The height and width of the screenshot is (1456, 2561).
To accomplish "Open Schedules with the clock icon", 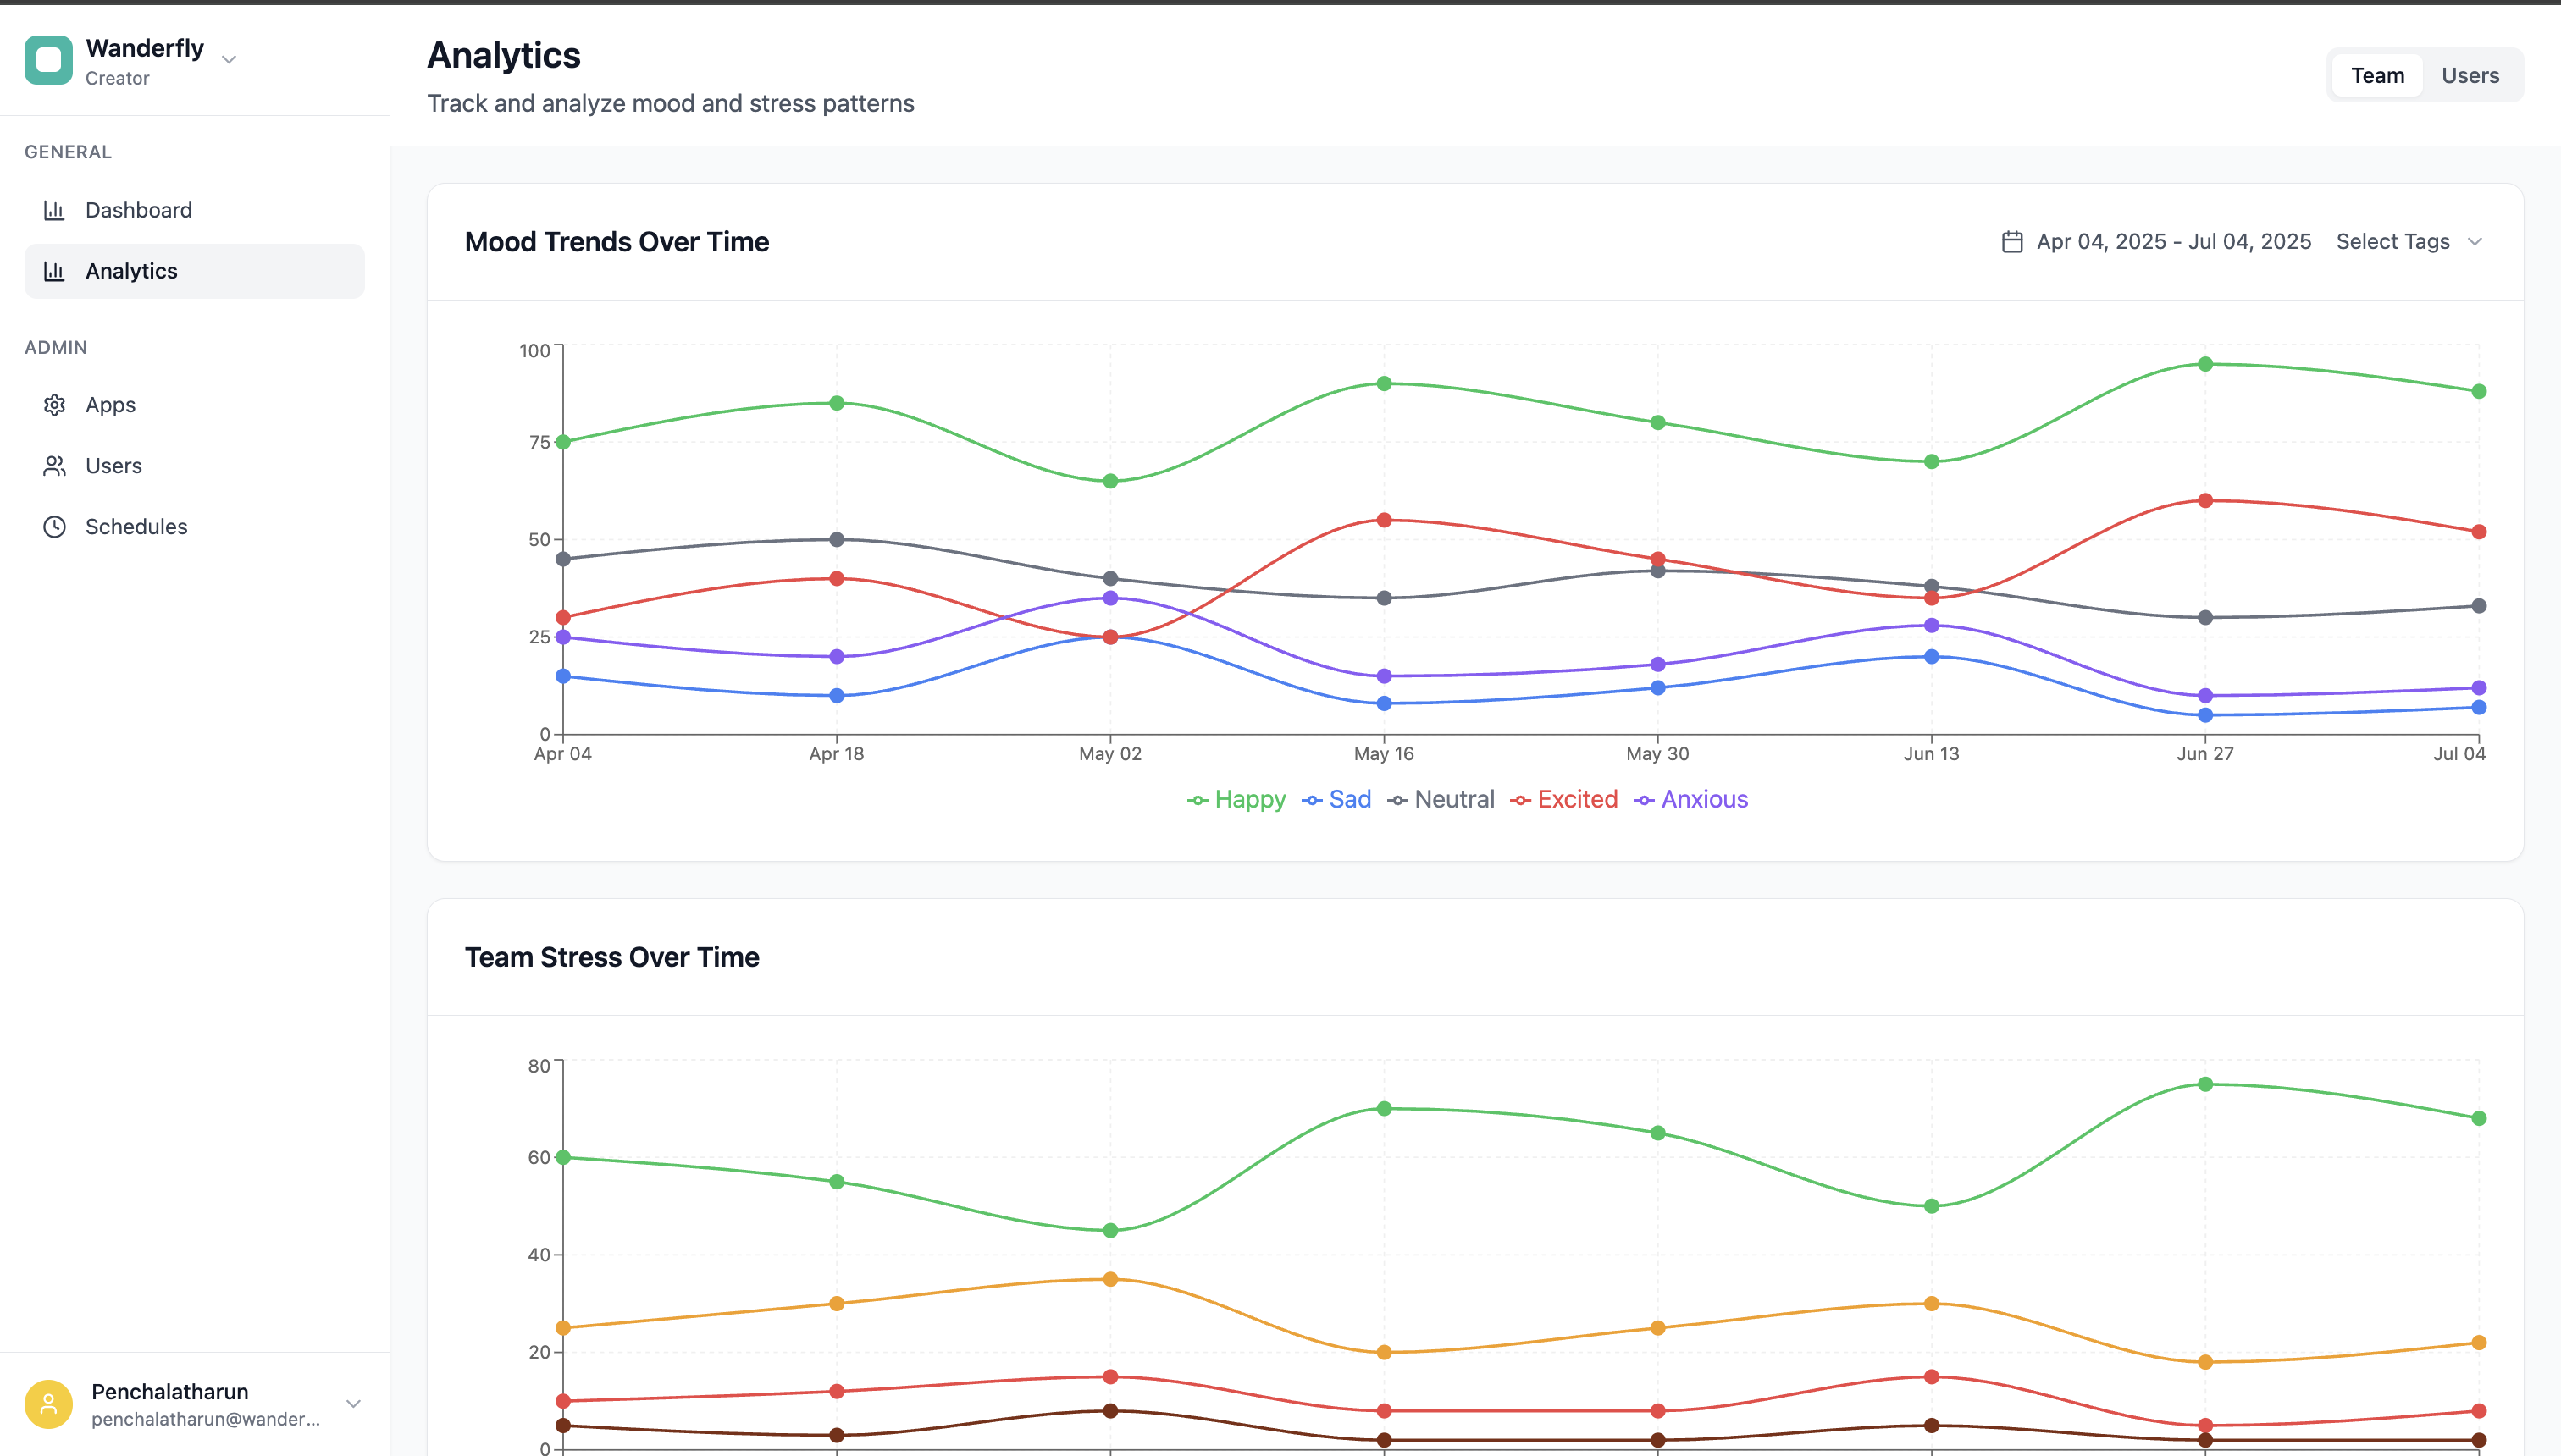I will pyautogui.click(x=55, y=526).
